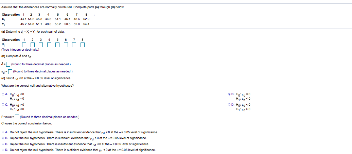Click the Y value 54.8

[x=31, y=24]
